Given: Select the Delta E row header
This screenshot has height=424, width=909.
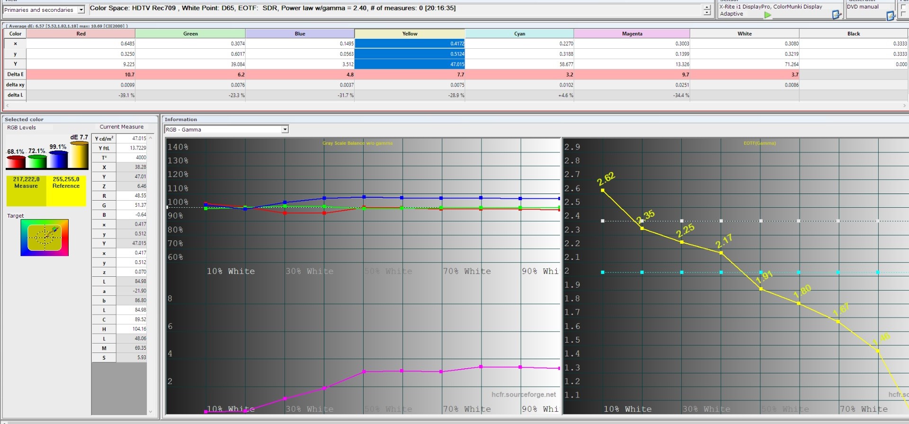Looking at the screenshot, I should (x=15, y=74).
